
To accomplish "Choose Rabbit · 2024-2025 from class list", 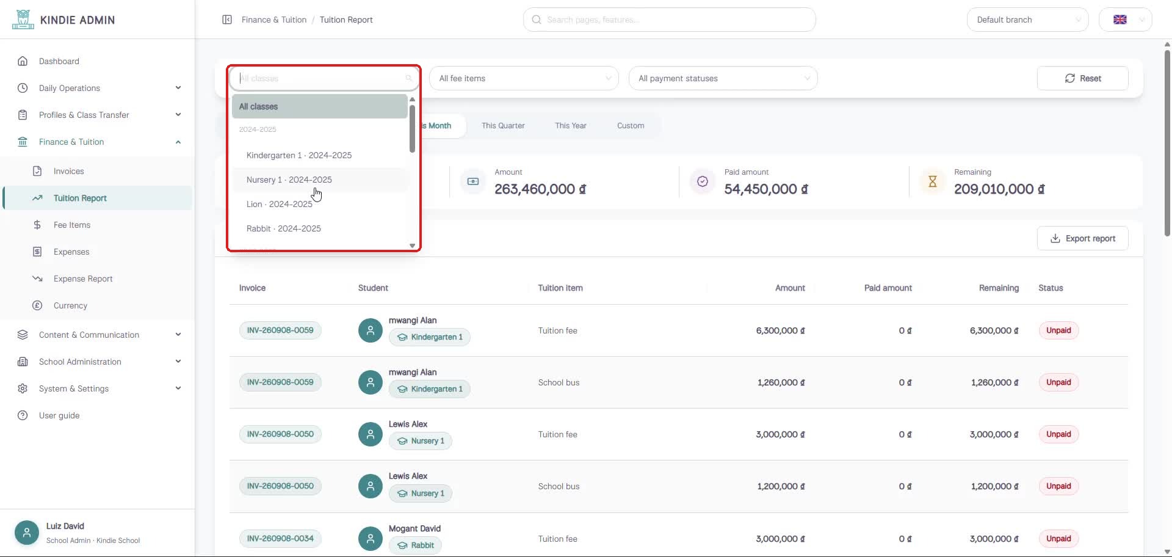I will pyautogui.click(x=319, y=228).
